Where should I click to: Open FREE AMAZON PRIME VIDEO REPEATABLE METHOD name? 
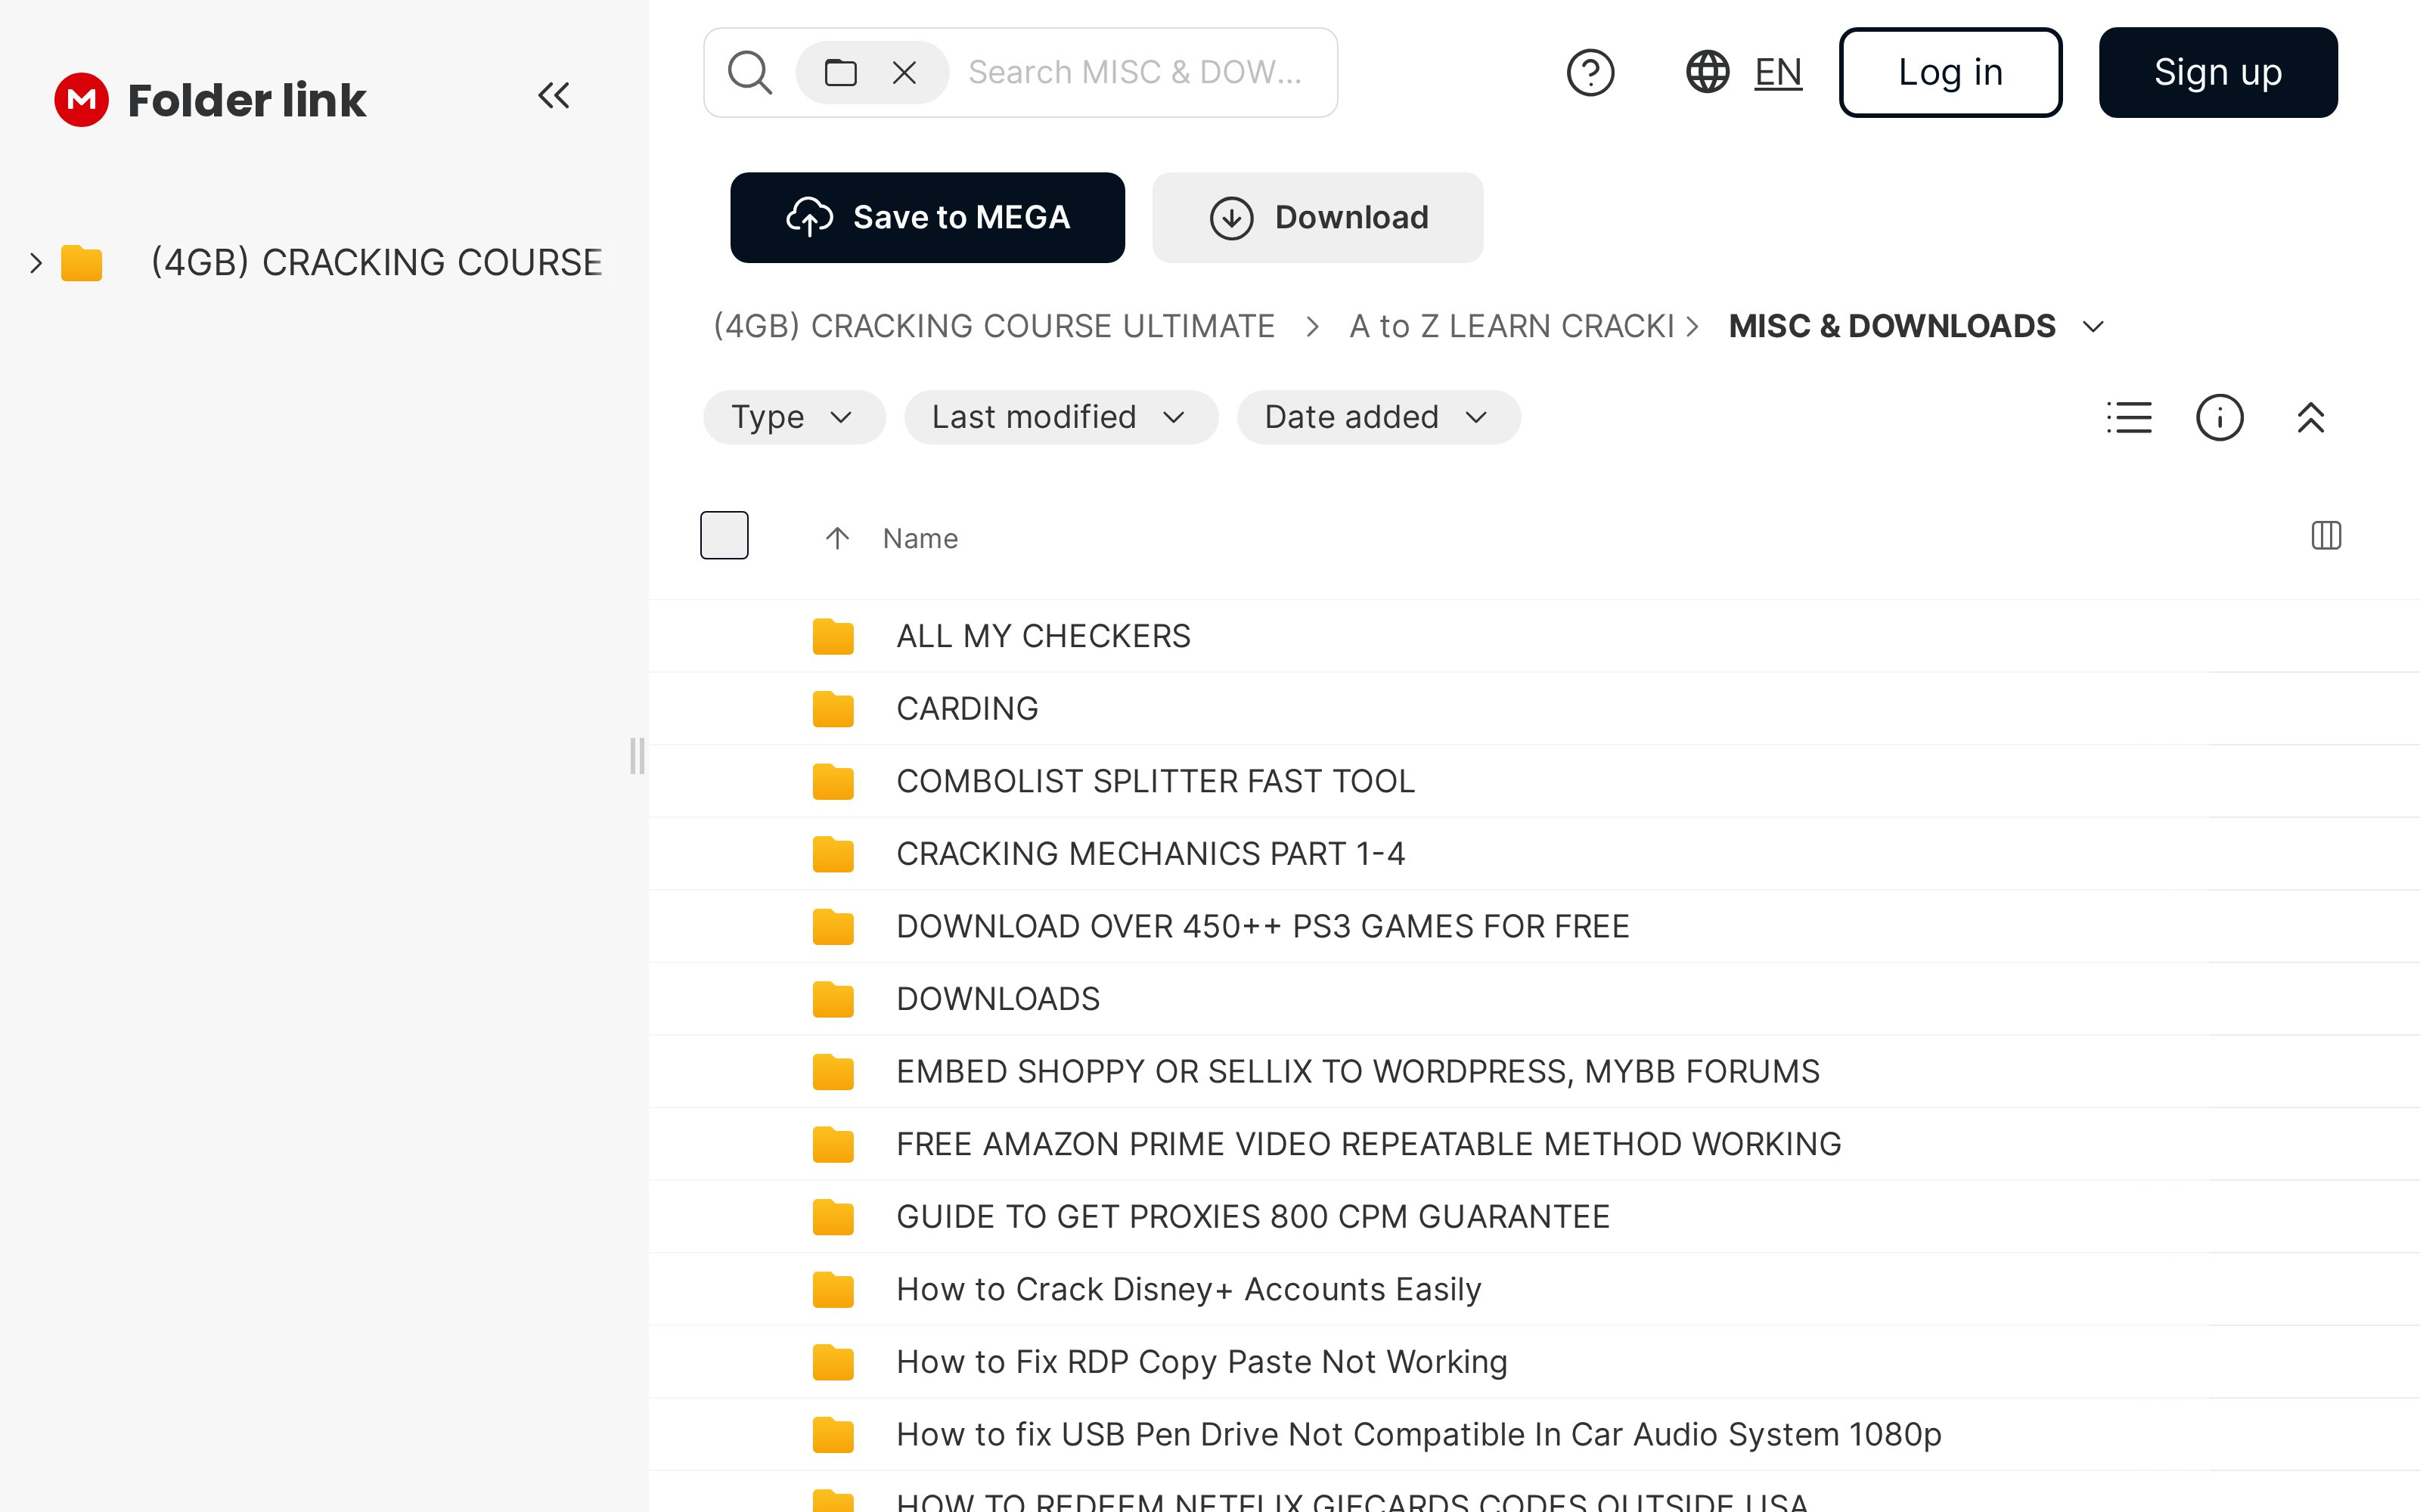pyautogui.click(x=1368, y=1144)
